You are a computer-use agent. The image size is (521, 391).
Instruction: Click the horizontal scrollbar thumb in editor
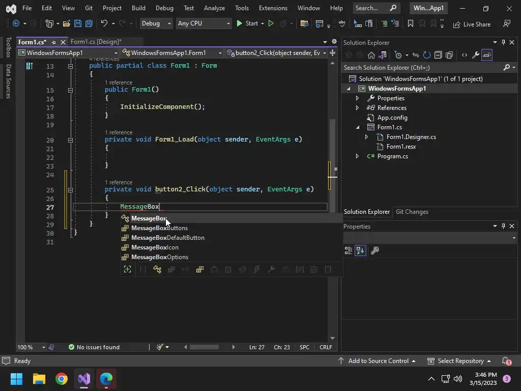[x=204, y=347]
